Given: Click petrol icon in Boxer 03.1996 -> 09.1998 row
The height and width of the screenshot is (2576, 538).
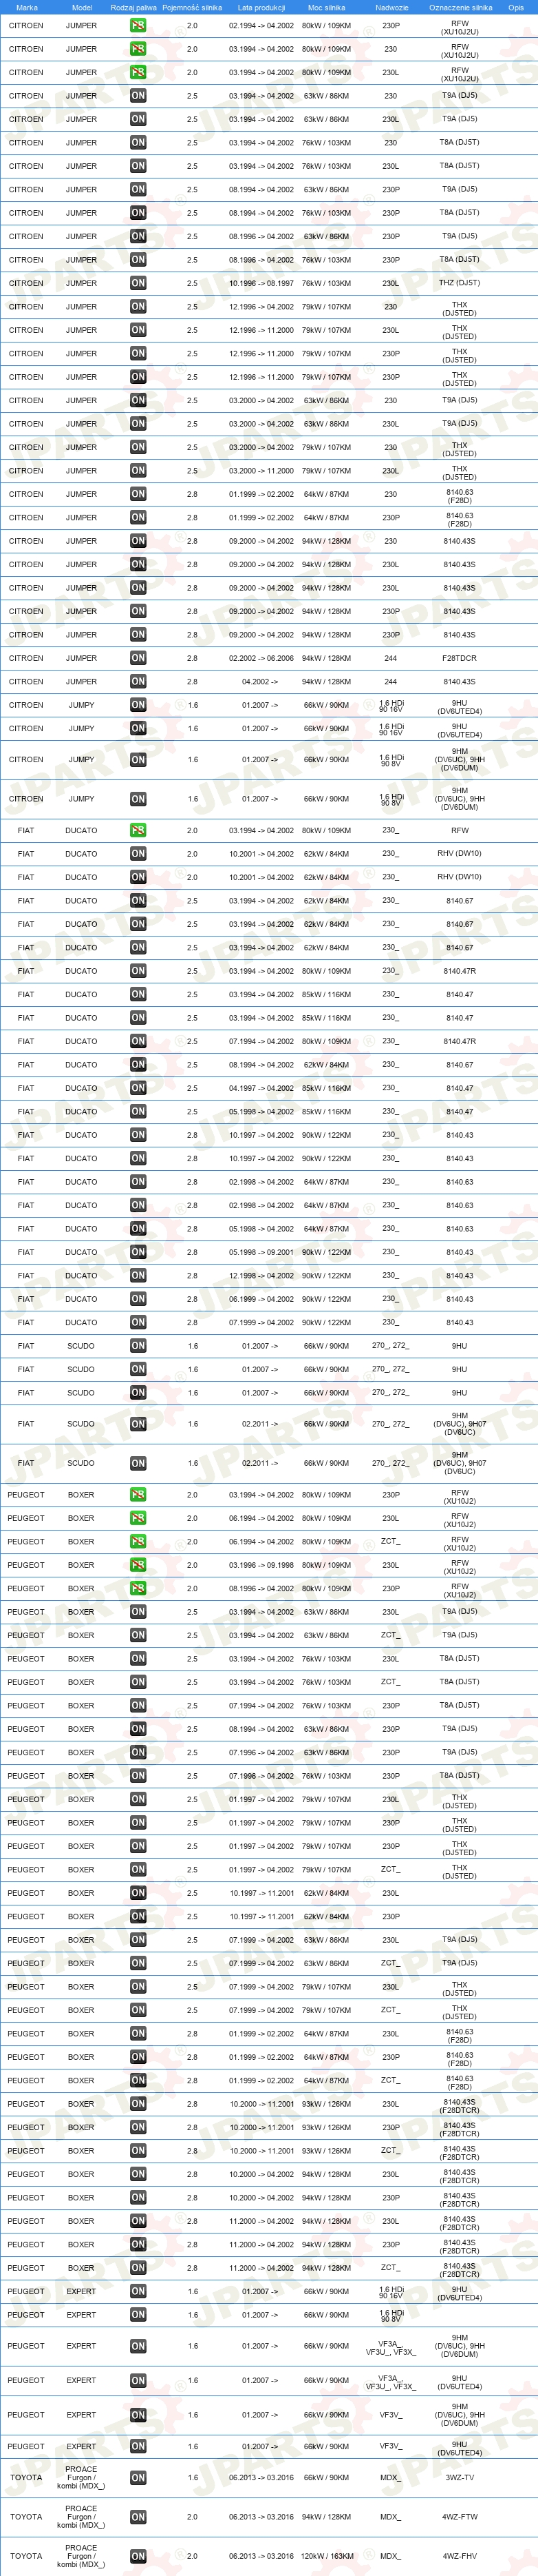Looking at the screenshot, I should coord(138,1565).
